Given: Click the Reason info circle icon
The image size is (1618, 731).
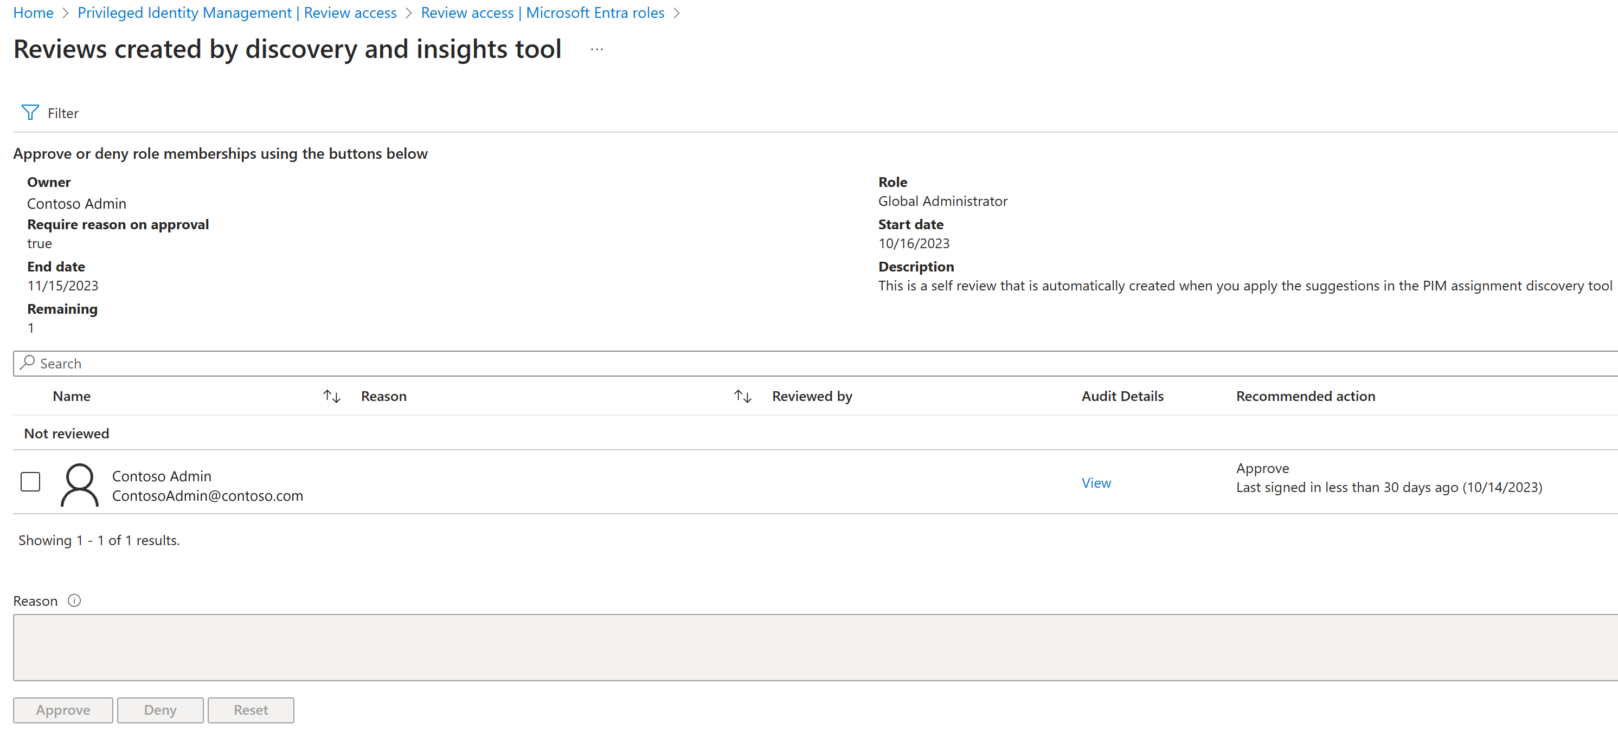Looking at the screenshot, I should [74, 600].
